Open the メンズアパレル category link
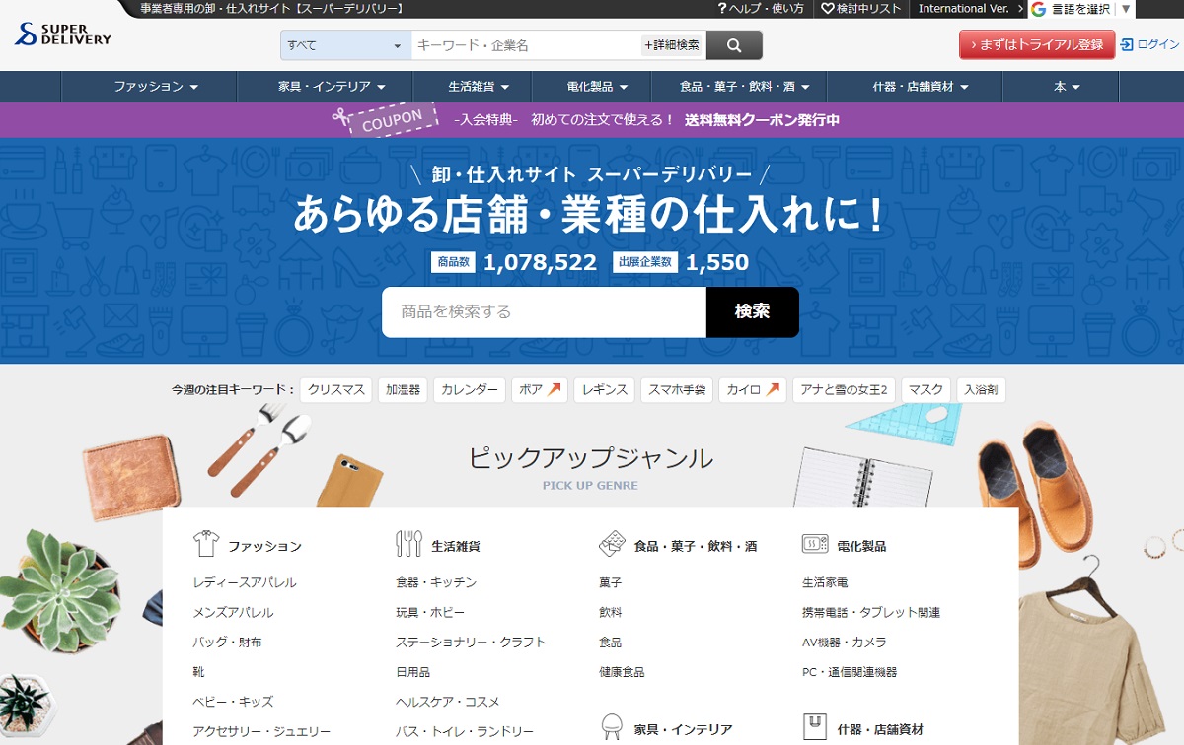This screenshot has height=745, width=1184. point(234,612)
